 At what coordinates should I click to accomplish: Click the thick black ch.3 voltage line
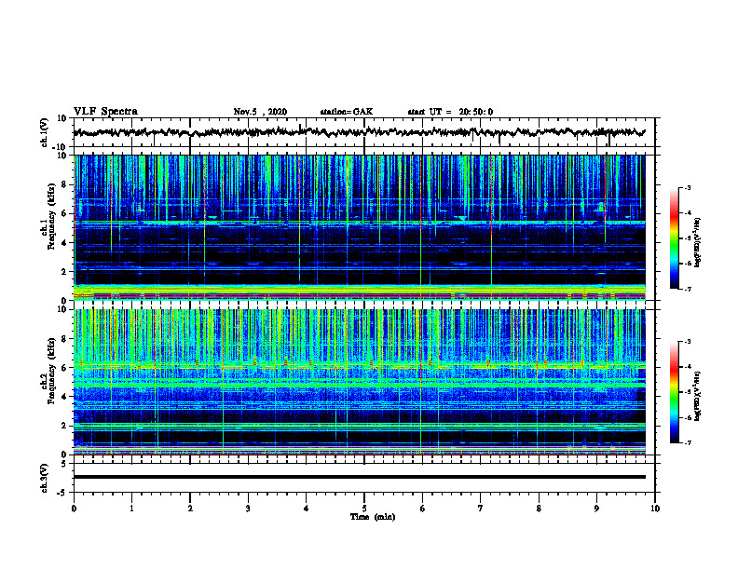(360, 477)
